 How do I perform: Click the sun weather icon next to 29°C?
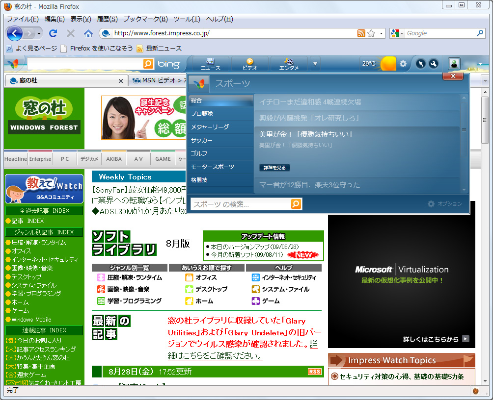[x=388, y=63]
